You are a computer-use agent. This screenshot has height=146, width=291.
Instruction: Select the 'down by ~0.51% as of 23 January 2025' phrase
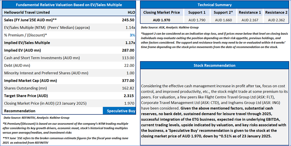click(237, 136)
